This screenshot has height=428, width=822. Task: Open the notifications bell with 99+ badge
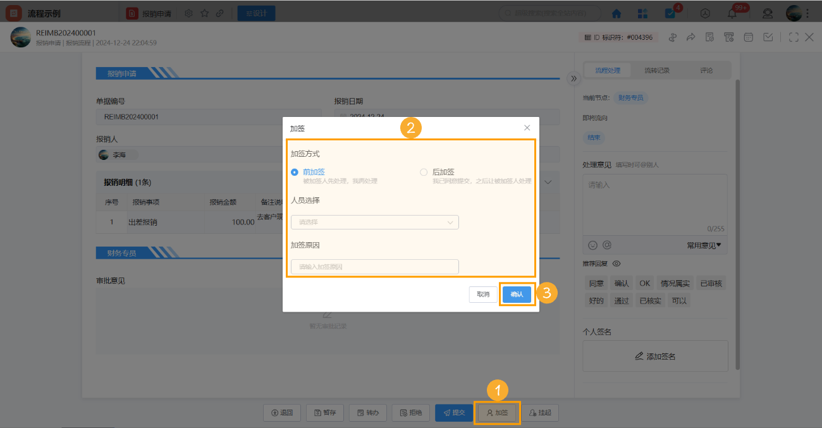(731, 13)
